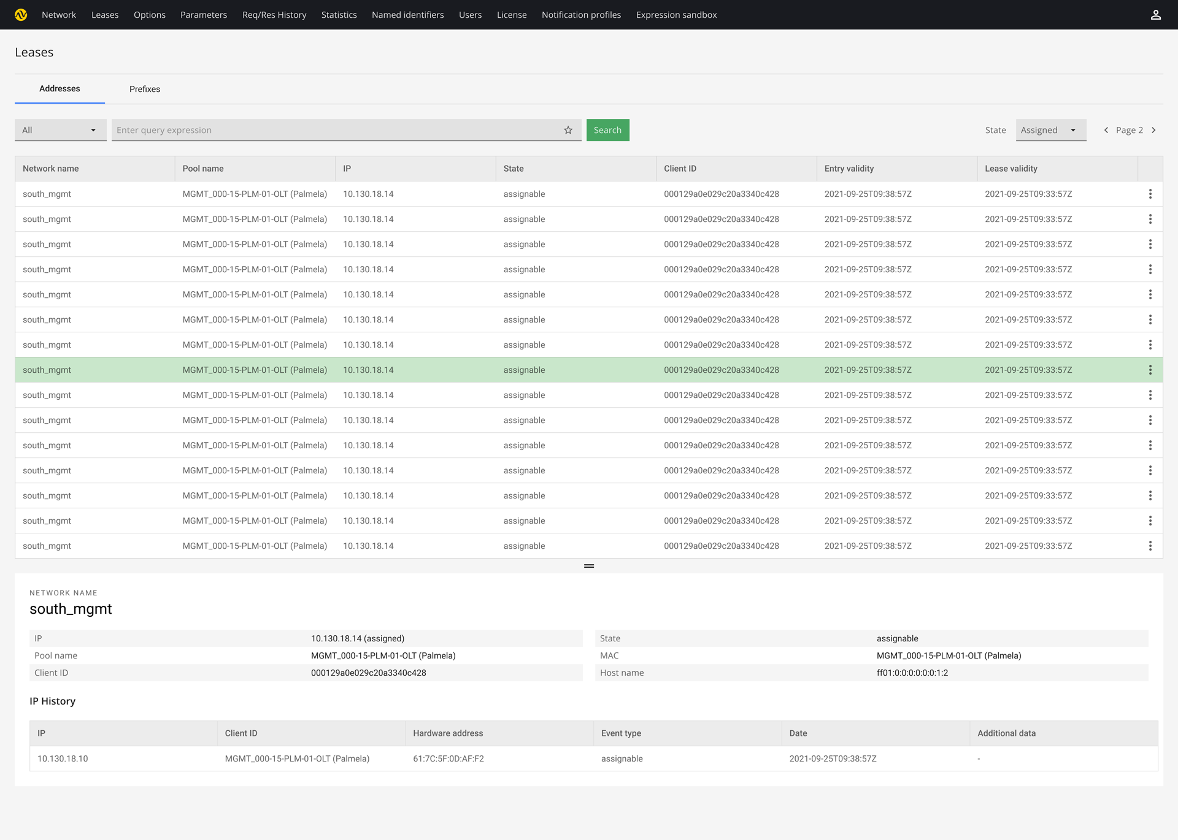The height and width of the screenshot is (840, 1178).
Task: Open kebab menu of the second lease row
Action: point(1150,219)
